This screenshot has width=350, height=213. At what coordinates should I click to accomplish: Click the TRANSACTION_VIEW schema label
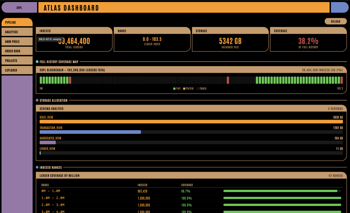[51, 128]
